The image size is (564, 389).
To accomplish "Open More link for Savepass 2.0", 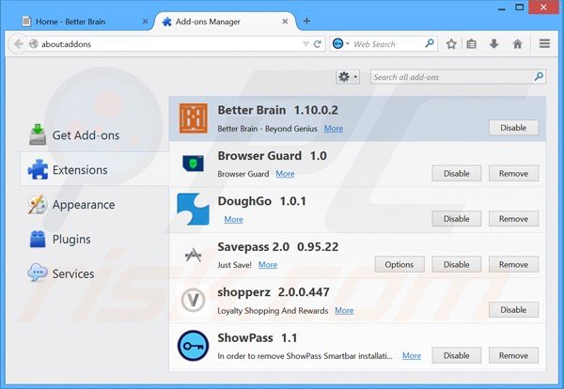I will click(268, 265).
